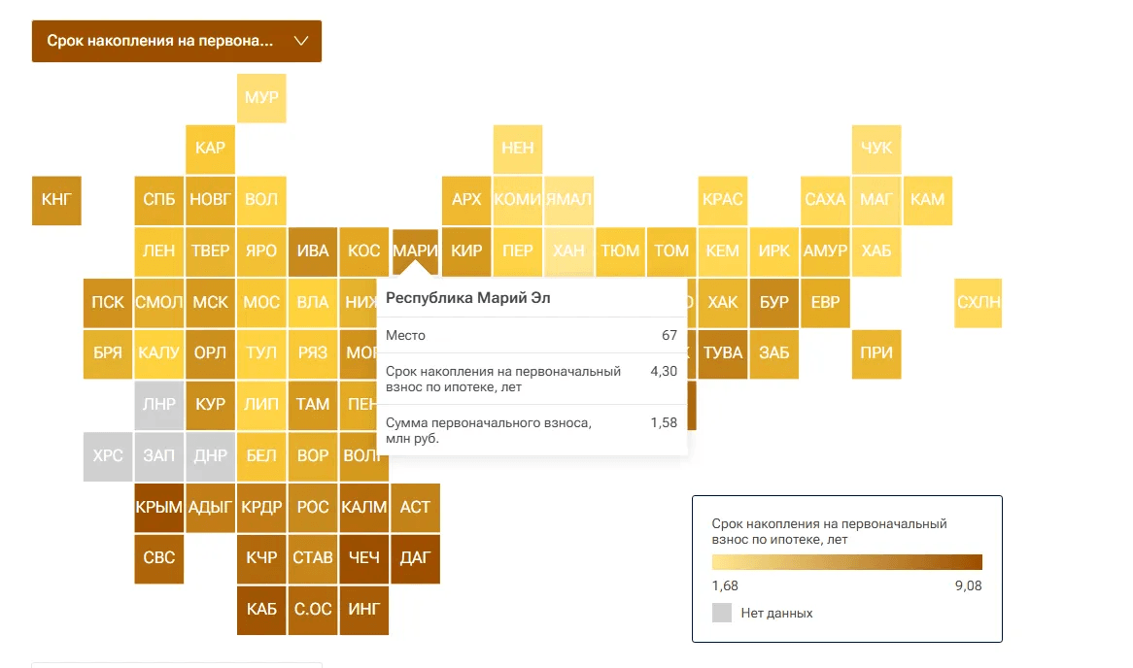This screenshot has height=668, width=1133.
Task: Click the СПБ region tile
Action: (159, 200)
